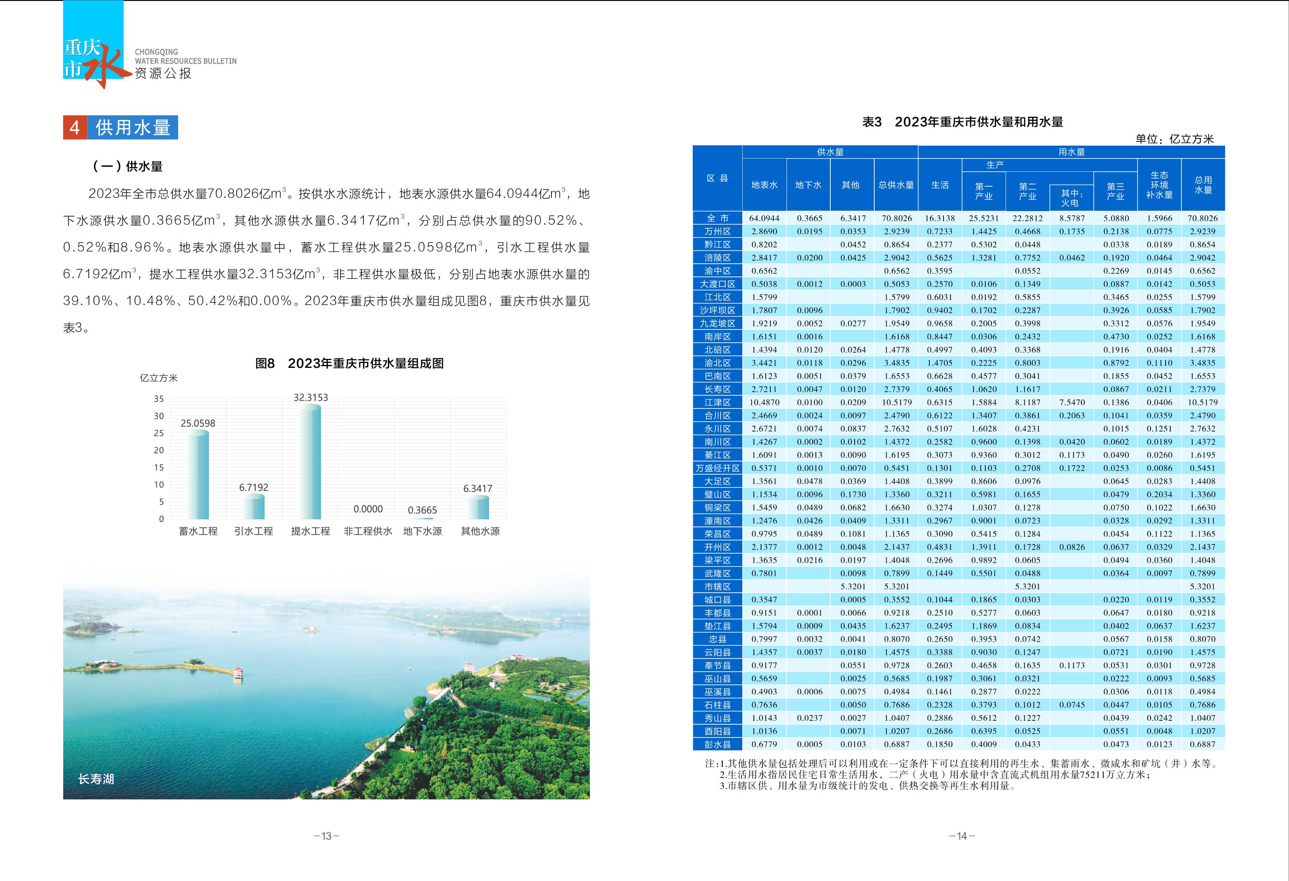Click the 第一产业 column header
1289x881 pixels.
click(983, 191)
